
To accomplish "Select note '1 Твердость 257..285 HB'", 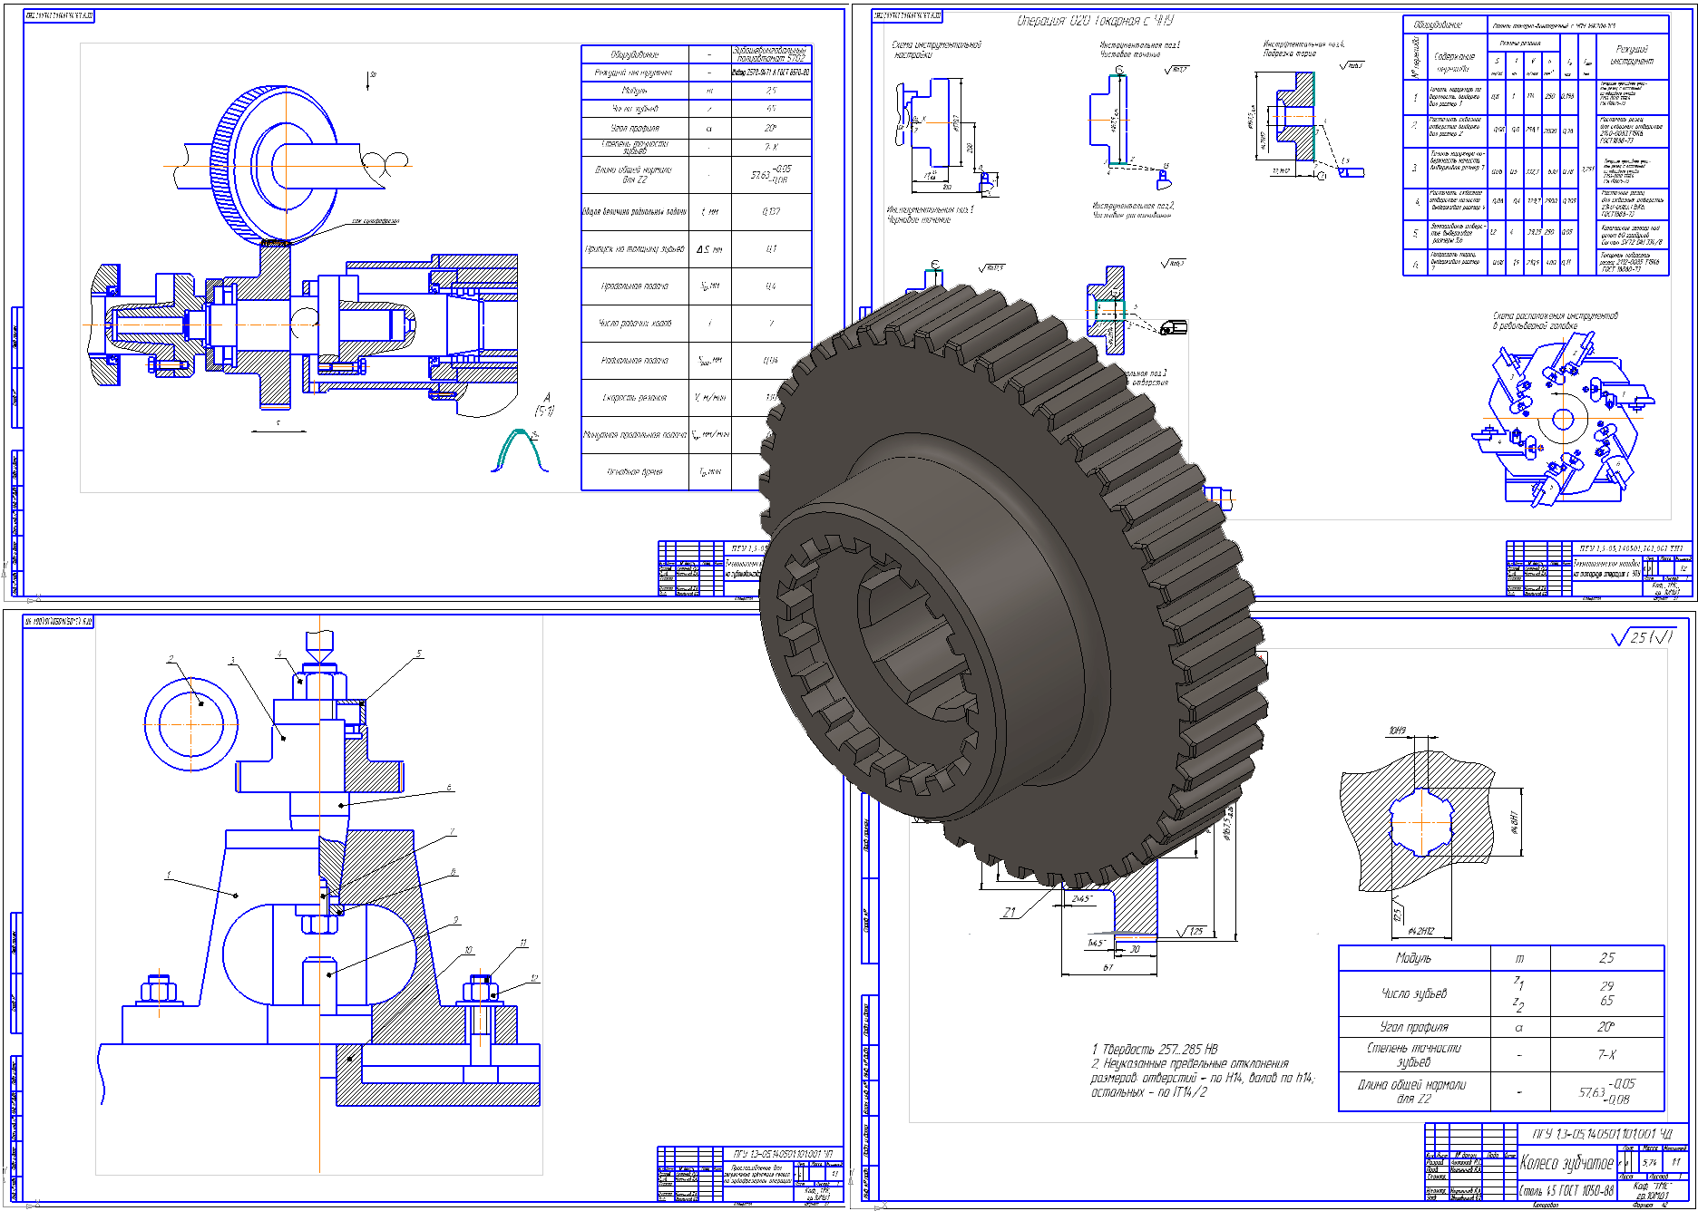I will click(x=1155, y=1049).
